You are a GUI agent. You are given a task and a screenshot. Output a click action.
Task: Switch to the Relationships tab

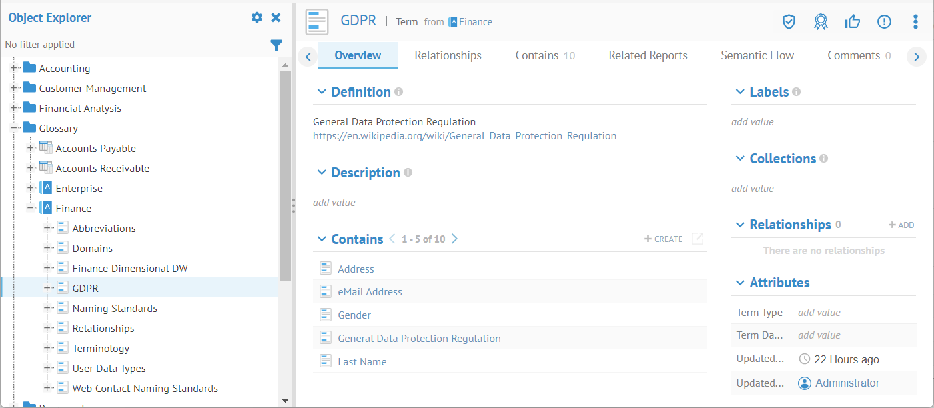coord(448,55)
